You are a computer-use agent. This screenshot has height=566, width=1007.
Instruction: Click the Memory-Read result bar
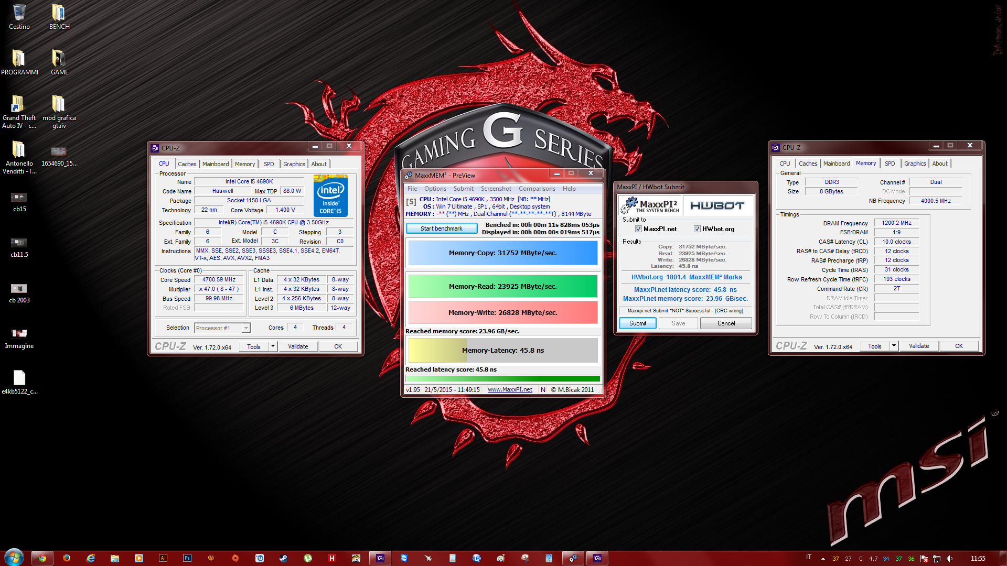502,286
